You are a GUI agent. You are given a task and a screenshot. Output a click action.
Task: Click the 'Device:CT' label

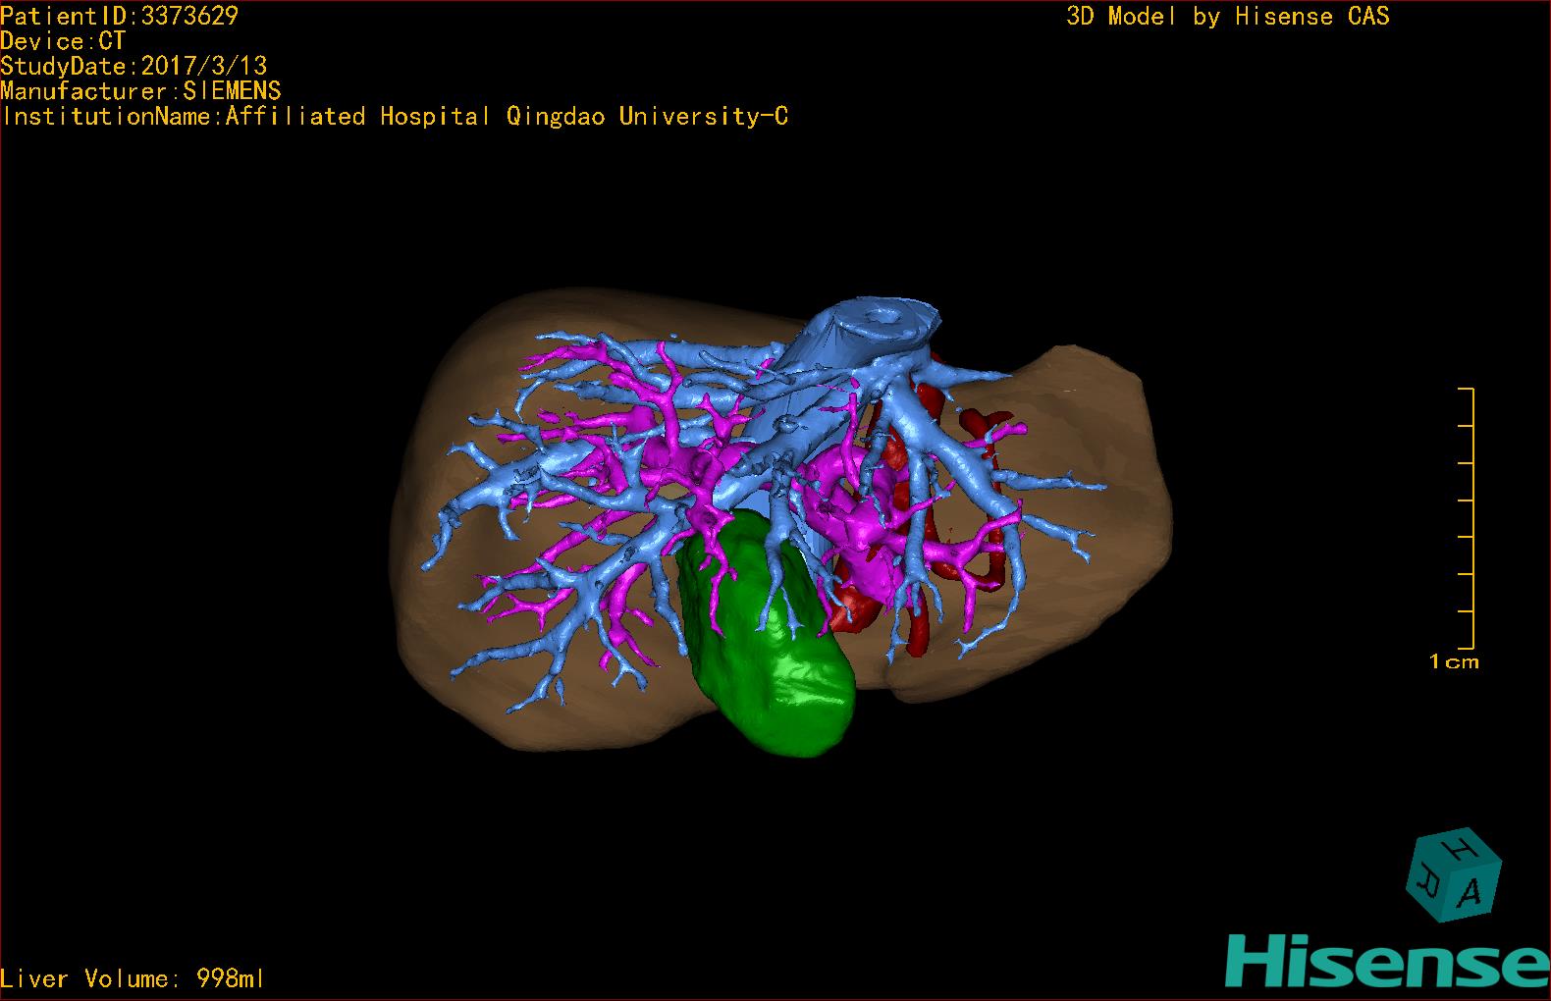[x=63, y=41]
